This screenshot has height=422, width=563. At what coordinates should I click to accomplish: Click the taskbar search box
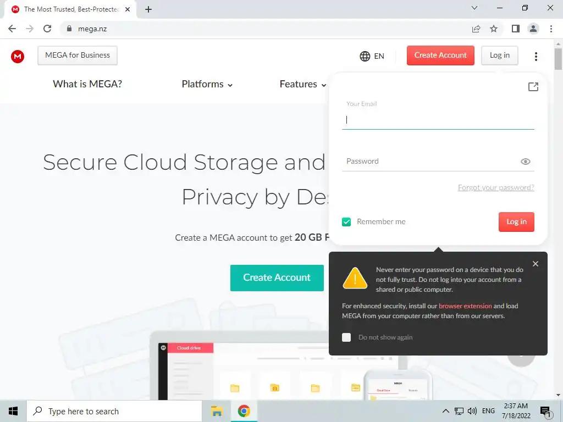tap(114, 411)
